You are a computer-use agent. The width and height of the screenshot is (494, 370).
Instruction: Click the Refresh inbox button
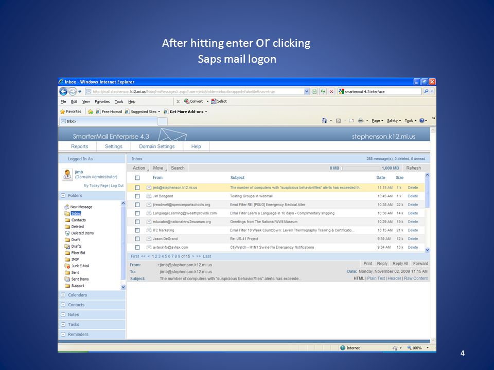(413, 168)
